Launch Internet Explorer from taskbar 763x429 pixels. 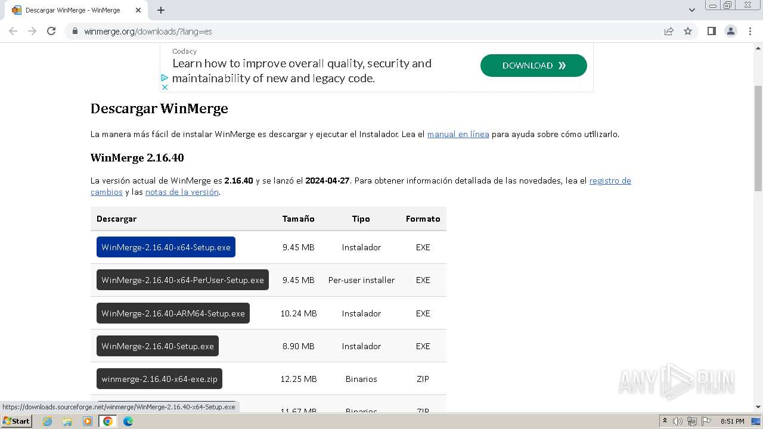coord(48,421)
